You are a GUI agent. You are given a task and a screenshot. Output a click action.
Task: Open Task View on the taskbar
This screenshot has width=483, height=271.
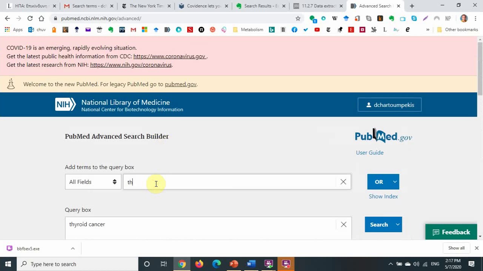coord(164,264)
